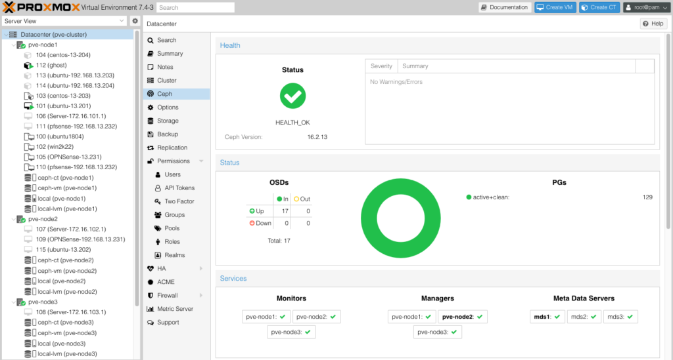Screen dimensions: 673x360
Task: Select VM 102 (win2k22)
Action: (55, 146)
